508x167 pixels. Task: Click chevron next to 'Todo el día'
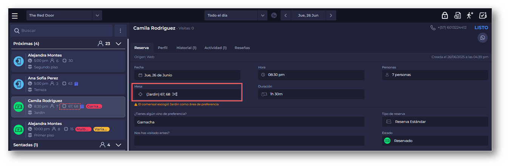point(262,15)
